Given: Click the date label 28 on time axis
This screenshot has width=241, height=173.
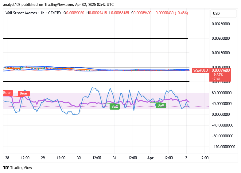Looking at the screenshot, I should (7, 158).
